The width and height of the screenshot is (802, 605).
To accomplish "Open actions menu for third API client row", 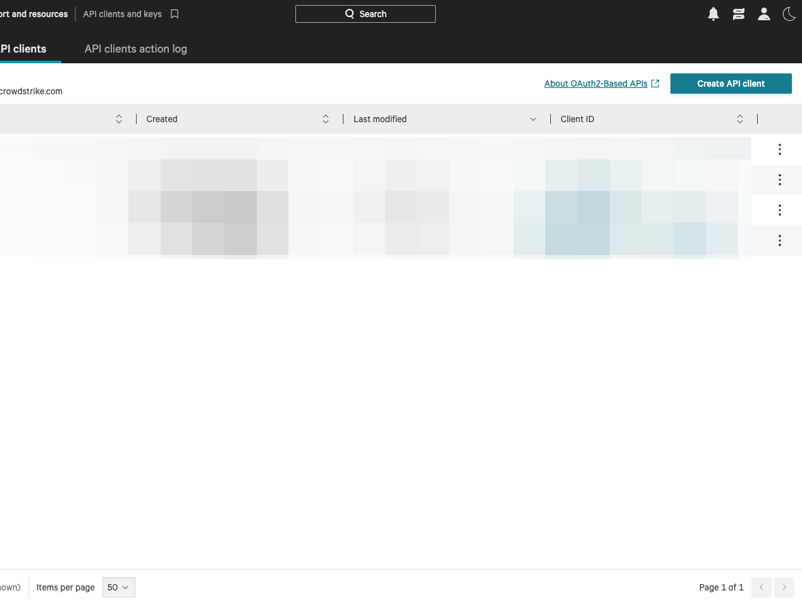I will tap(779, 210).
